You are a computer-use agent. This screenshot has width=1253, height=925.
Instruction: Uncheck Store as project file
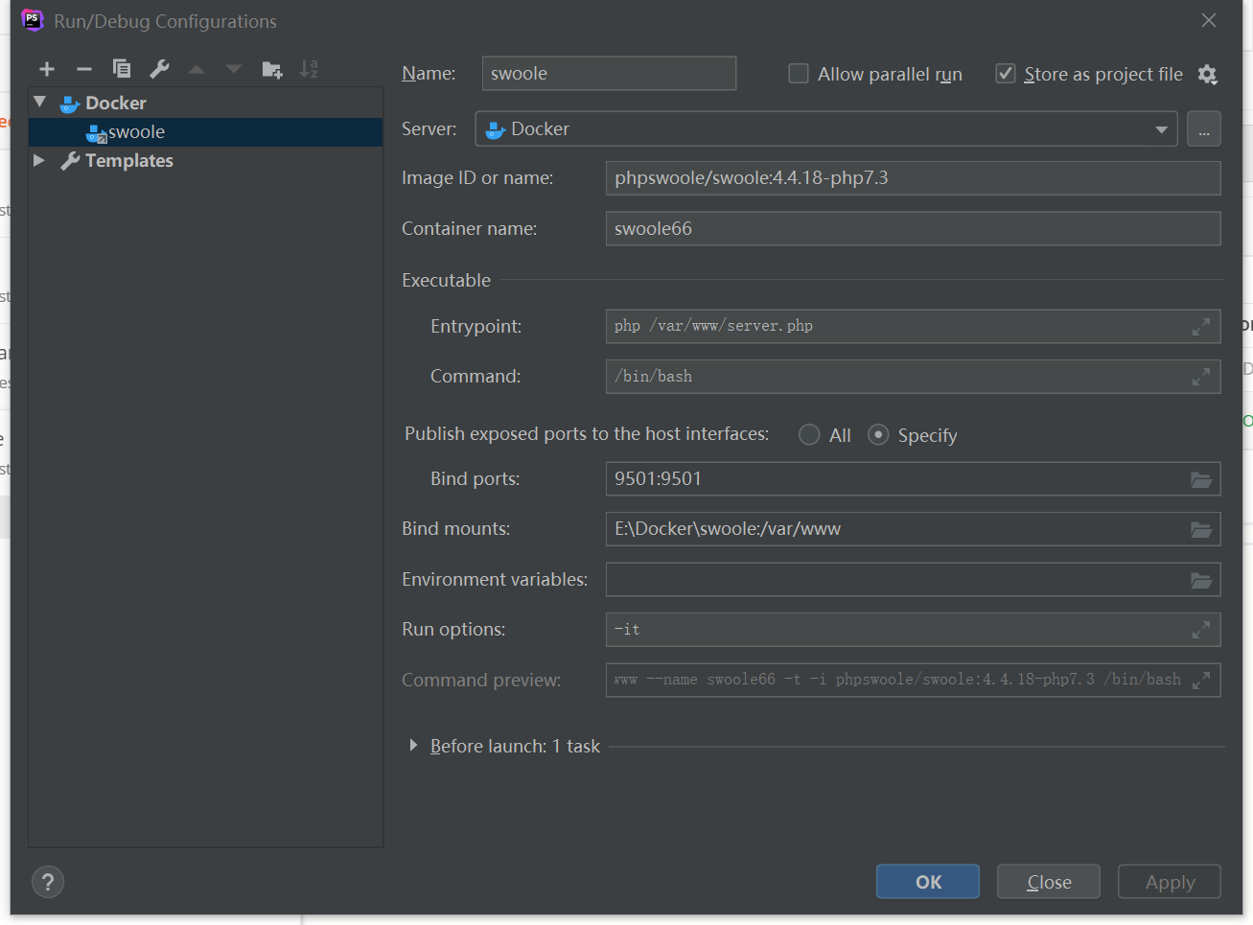tap(1006, 74)
